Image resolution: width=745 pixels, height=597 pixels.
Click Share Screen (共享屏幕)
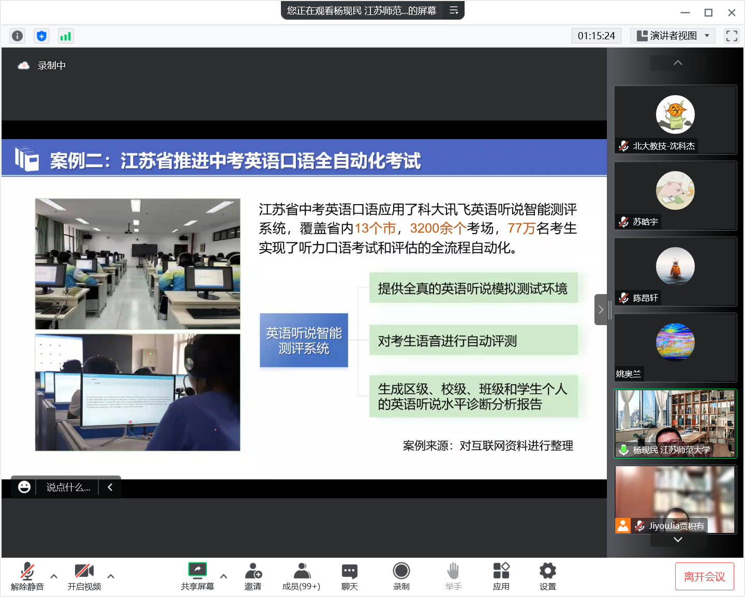pyautogui.click(x=197, y=576)
